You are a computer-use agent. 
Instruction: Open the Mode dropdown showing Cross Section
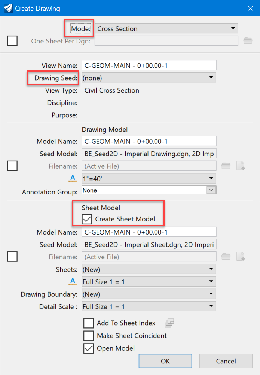tap(166, 28)
